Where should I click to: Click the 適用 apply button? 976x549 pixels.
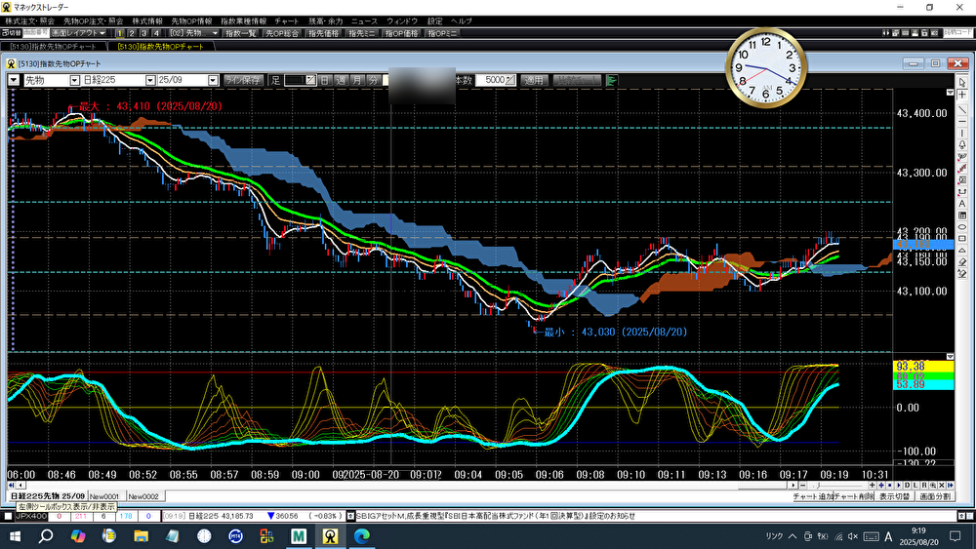click(x=535, y=80)
